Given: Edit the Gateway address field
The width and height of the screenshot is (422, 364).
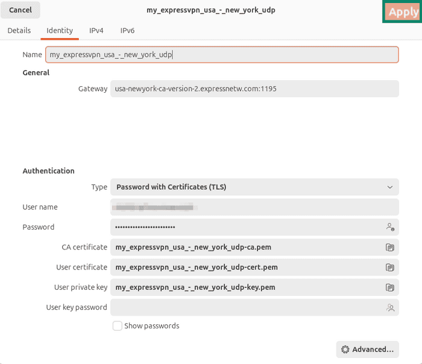Looking at the screenshot, I should pyautogui.click(x=254, y=89).
